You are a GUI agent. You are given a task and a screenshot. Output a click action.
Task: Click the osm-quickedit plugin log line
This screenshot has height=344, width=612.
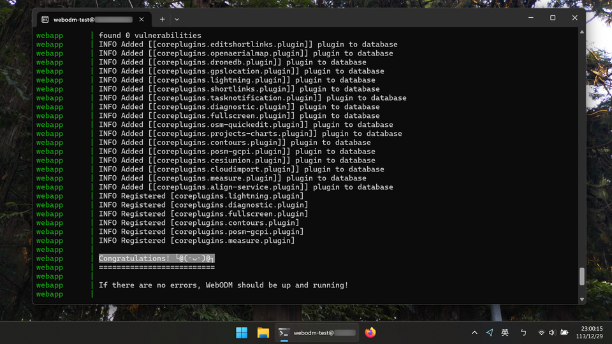click(x=246, y=125)
